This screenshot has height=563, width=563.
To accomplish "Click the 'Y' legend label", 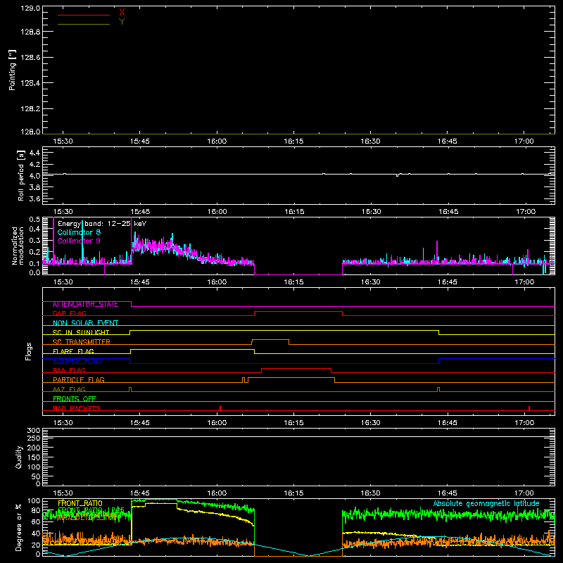I will click(122, 22).
